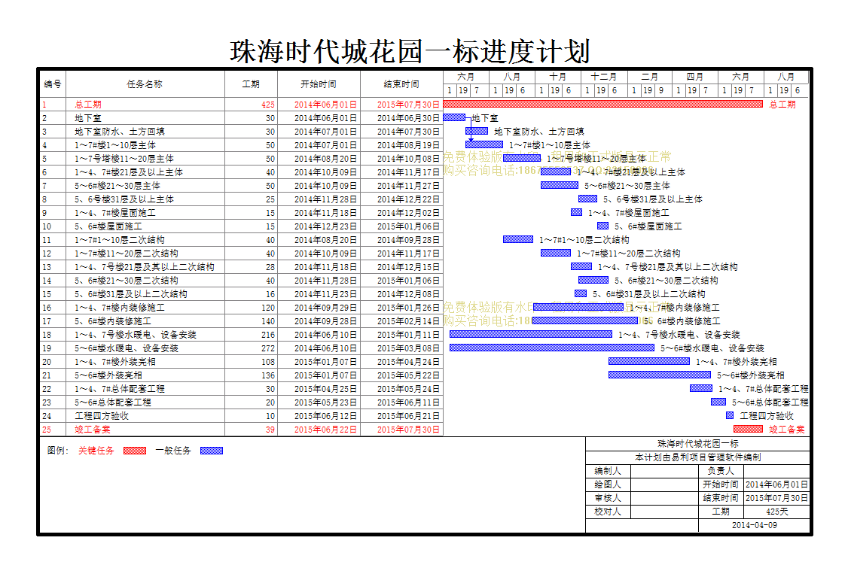Screen dimensions: 848x571
Task: Select task name 1~4、7#楼内装修施工
Action: (120, 308)
